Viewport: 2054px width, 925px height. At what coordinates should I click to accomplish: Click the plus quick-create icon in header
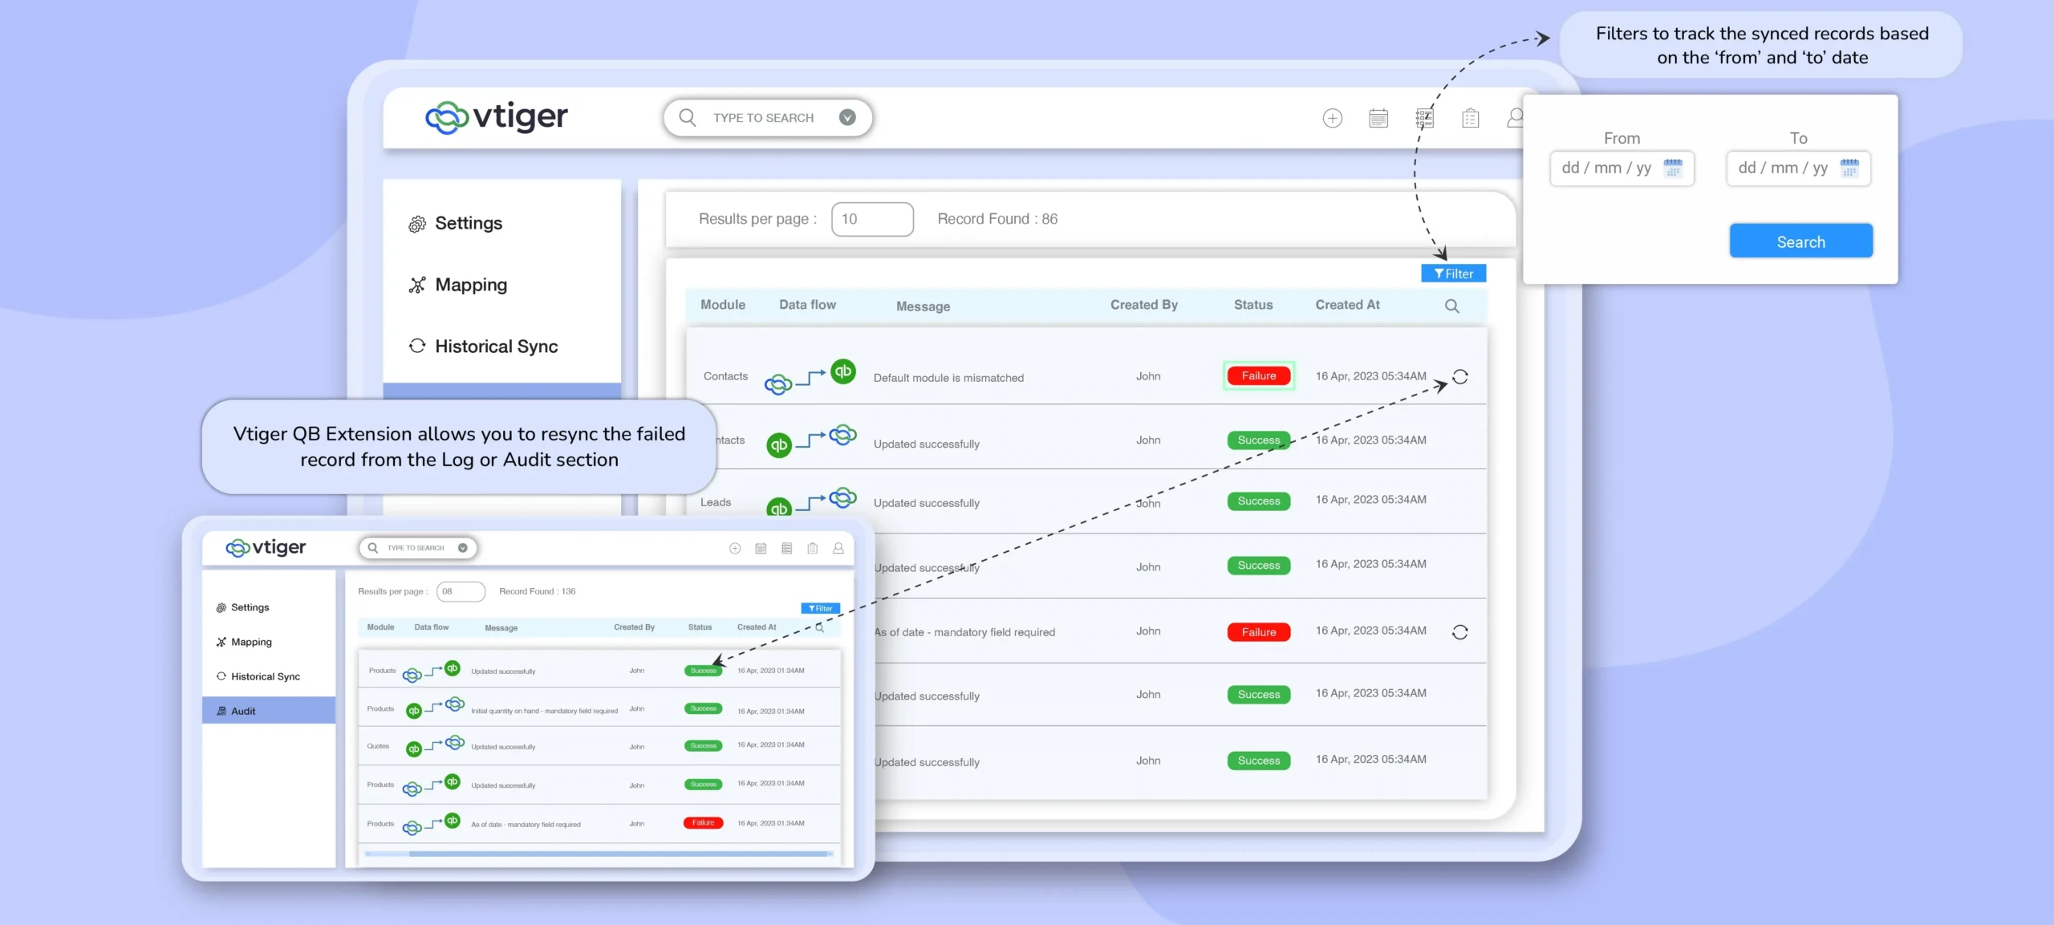[1332, 119]
